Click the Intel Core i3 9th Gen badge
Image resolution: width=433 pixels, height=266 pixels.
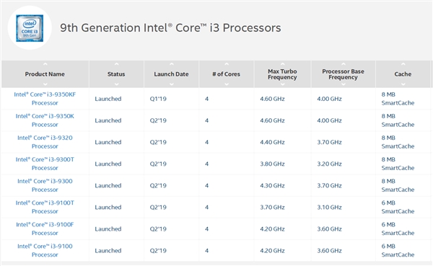coord(30,28)
